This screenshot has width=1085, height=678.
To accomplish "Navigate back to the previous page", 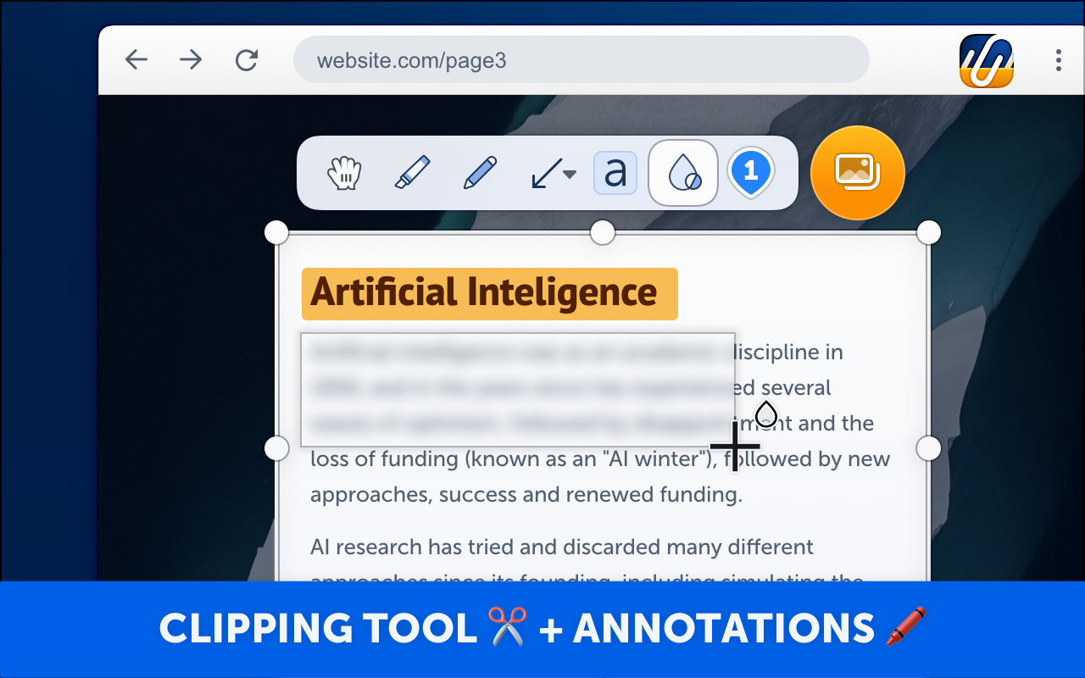I will click(136, 59).
